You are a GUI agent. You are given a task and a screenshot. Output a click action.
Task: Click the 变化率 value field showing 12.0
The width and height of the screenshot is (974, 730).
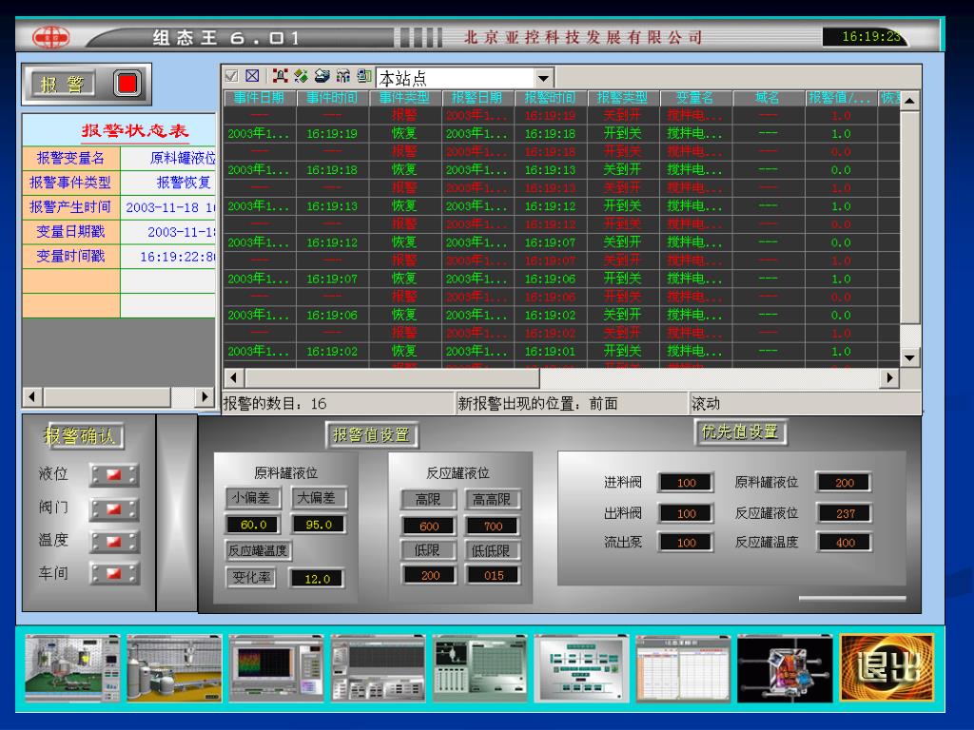coord(317,579)
